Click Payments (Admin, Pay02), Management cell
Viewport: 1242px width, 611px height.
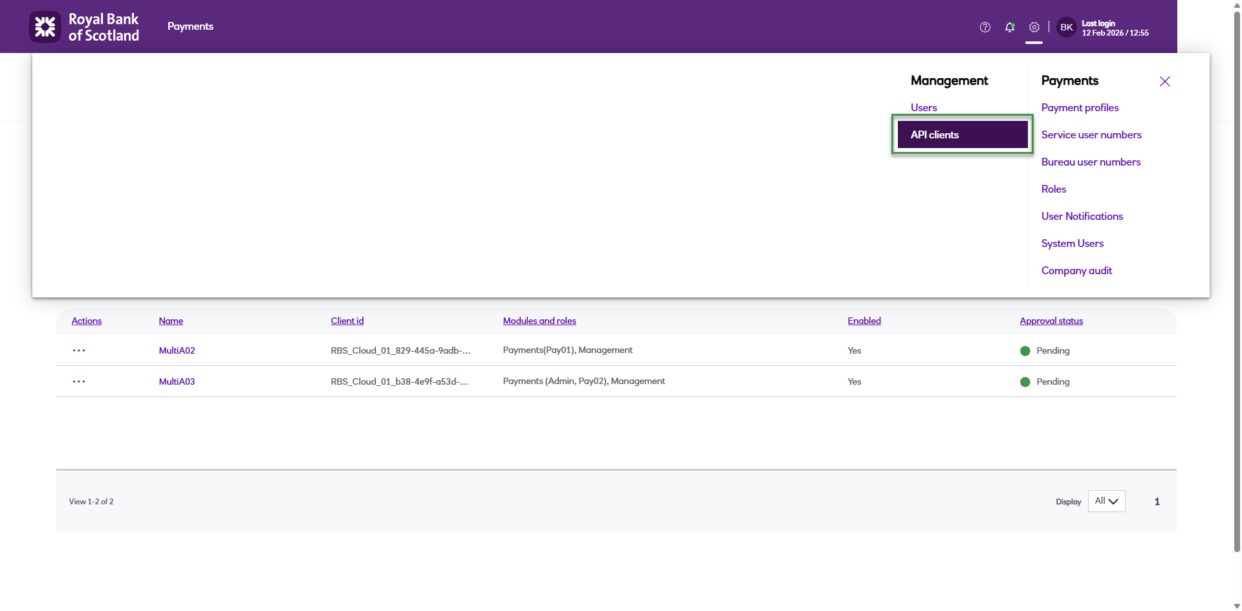(584, 381)
